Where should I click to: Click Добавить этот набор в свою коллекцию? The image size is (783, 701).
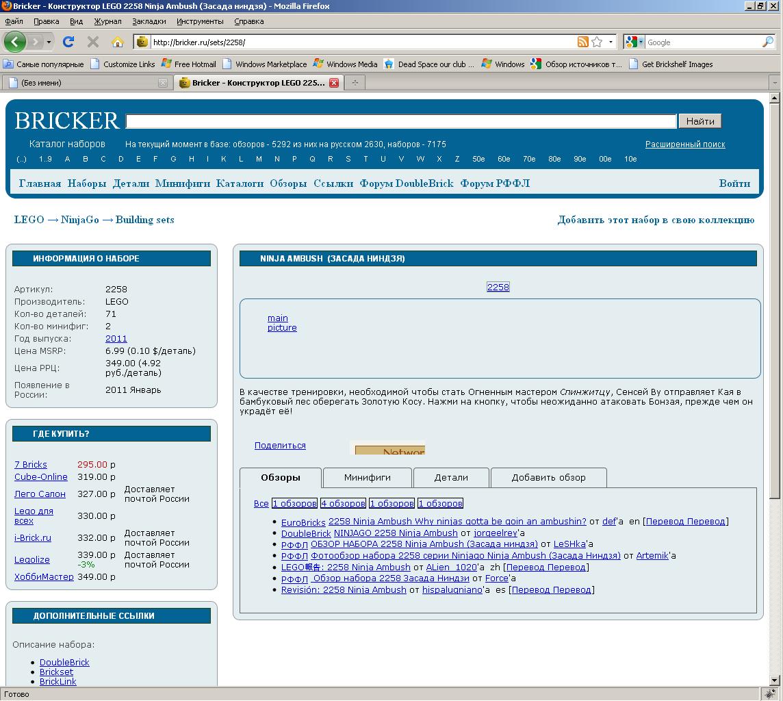656,220
